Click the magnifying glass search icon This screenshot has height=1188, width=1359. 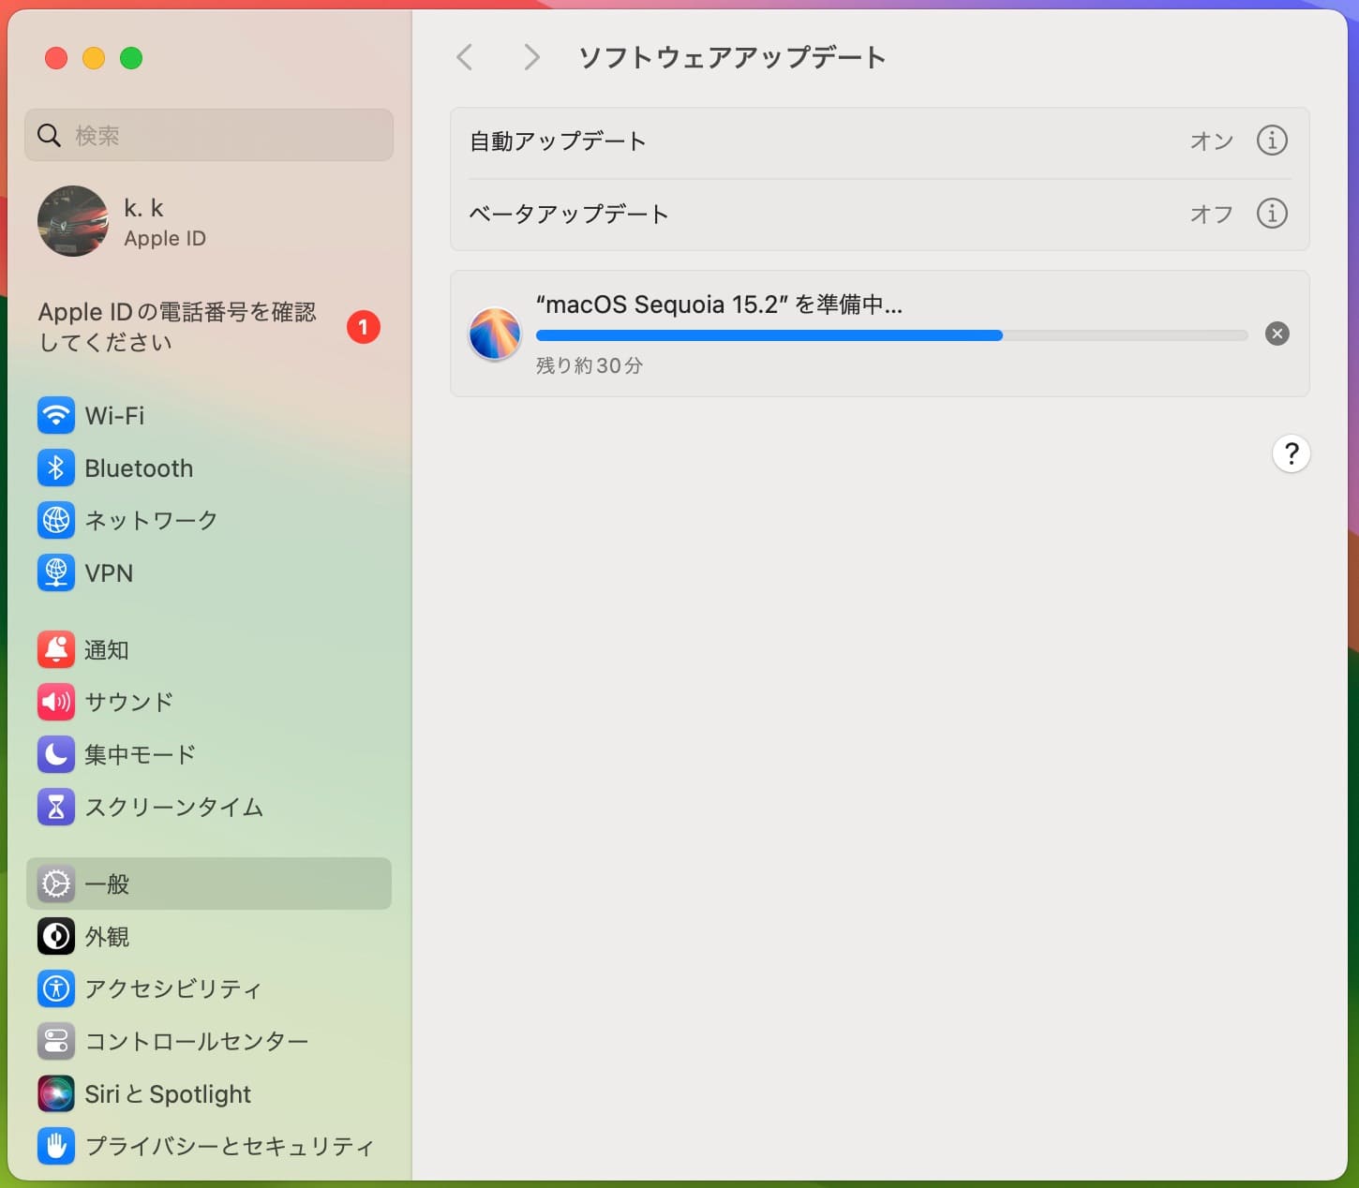coord(49,135)
